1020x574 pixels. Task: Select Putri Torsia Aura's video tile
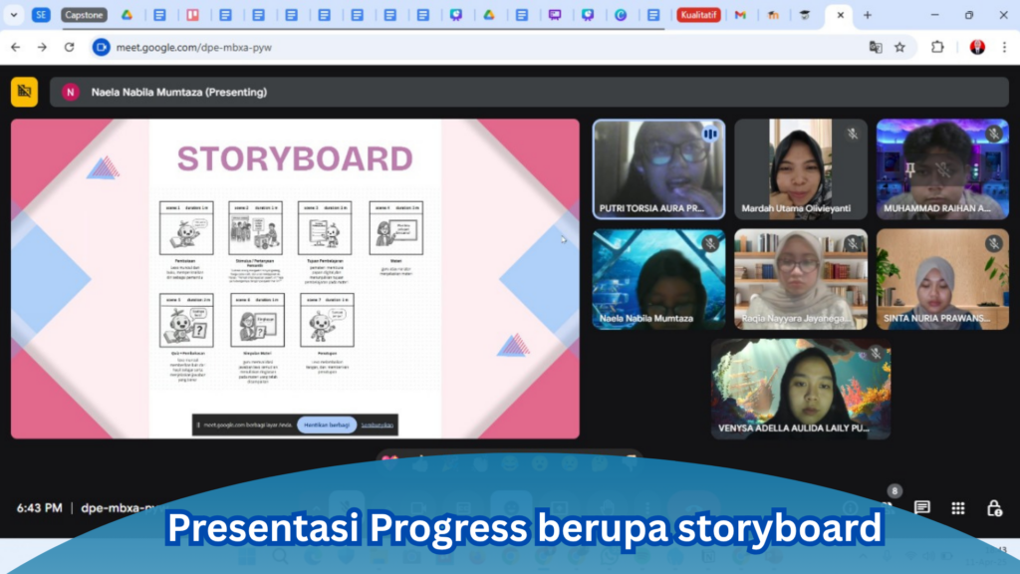pyautogui.click(x=659, y=169)
